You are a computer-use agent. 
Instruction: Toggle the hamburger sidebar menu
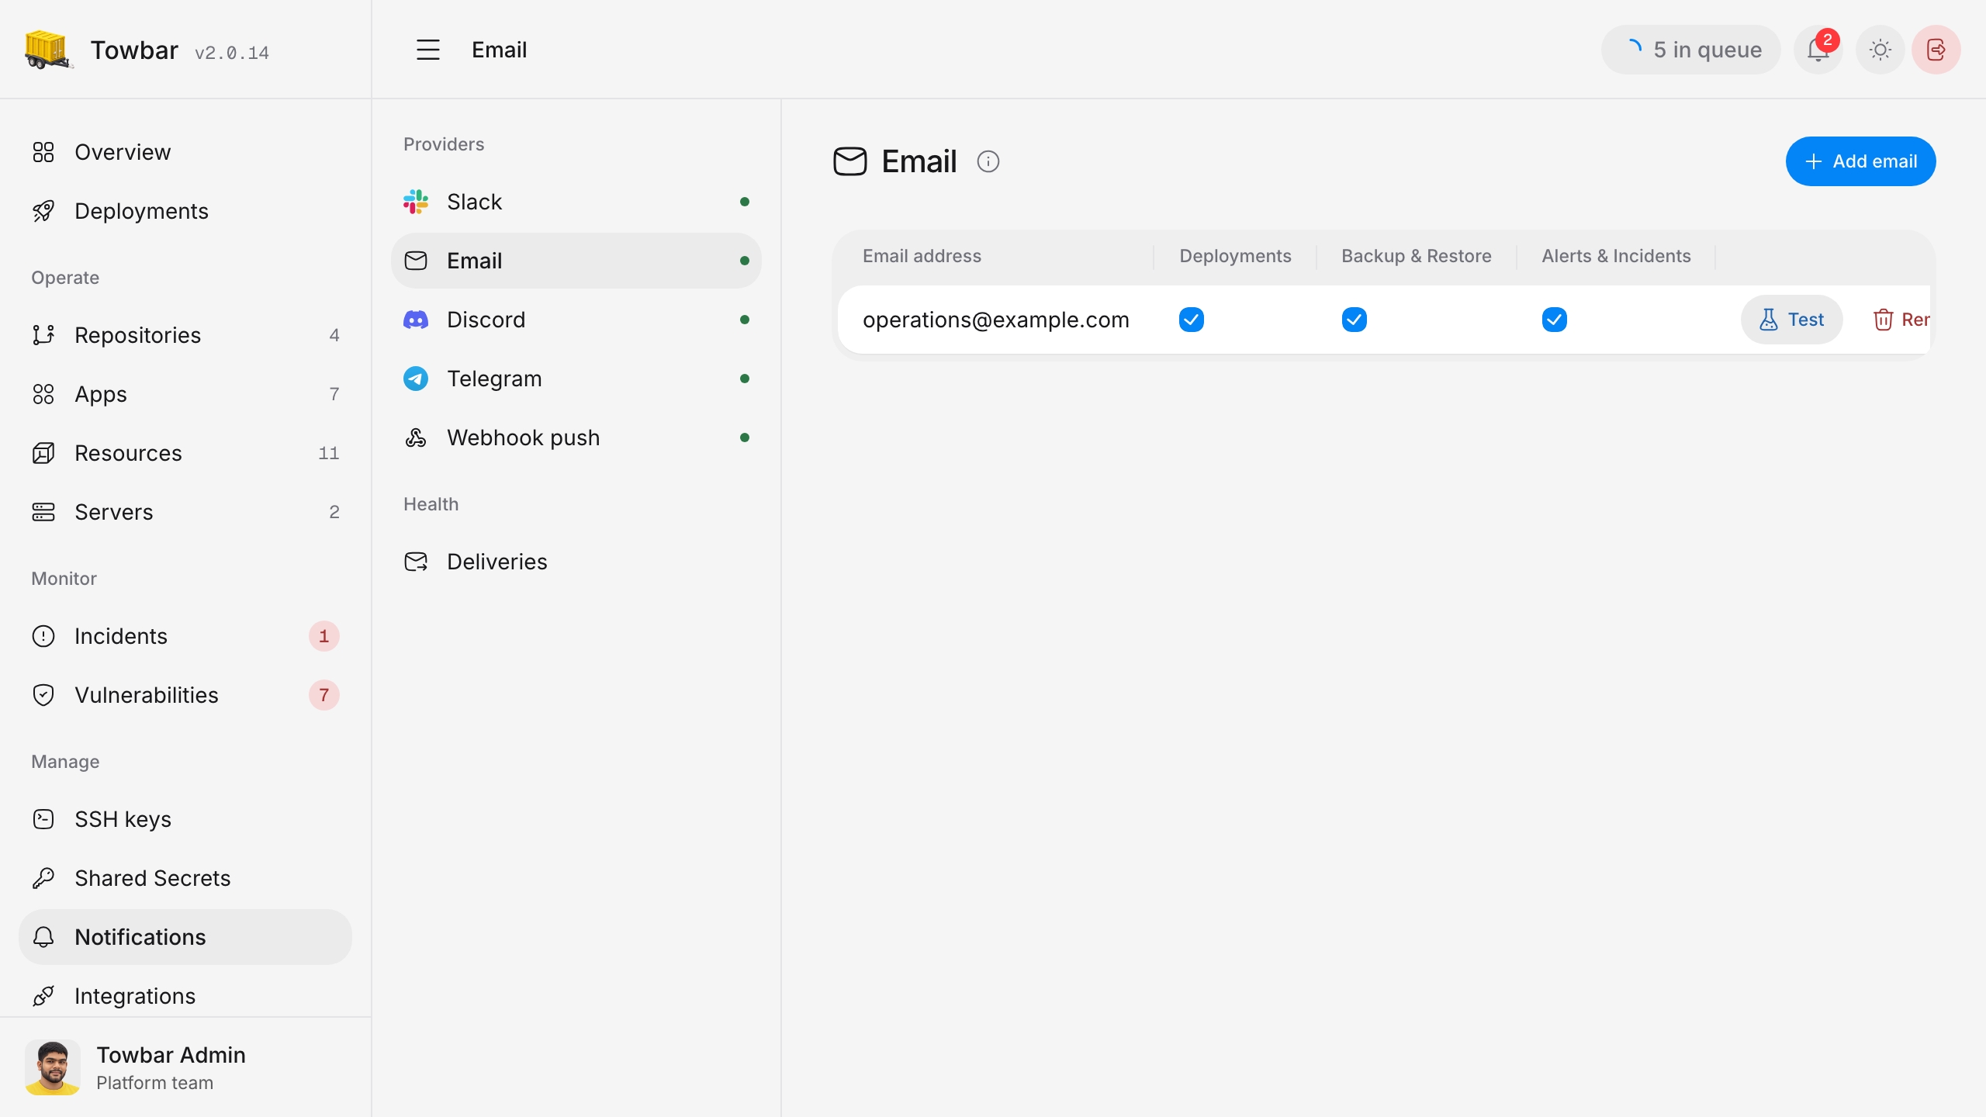(x=428, y=50)
